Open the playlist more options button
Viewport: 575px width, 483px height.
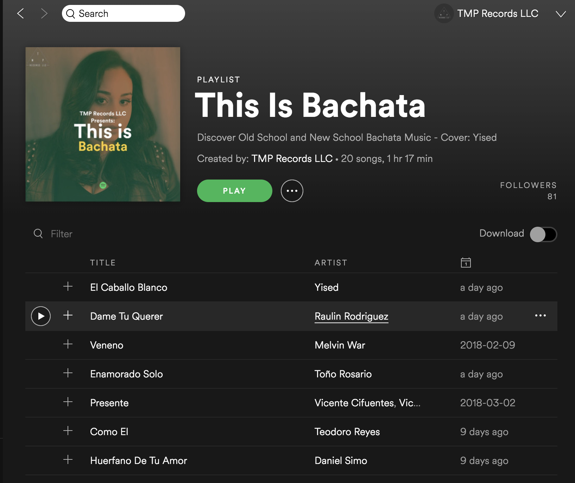point(292,191)
